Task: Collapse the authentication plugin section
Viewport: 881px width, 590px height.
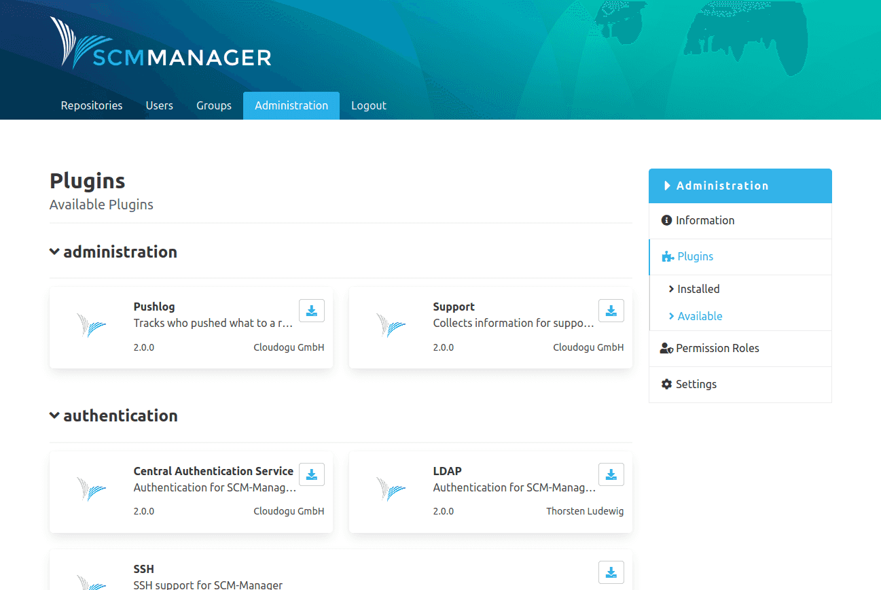Action: [x=54, y=415]
